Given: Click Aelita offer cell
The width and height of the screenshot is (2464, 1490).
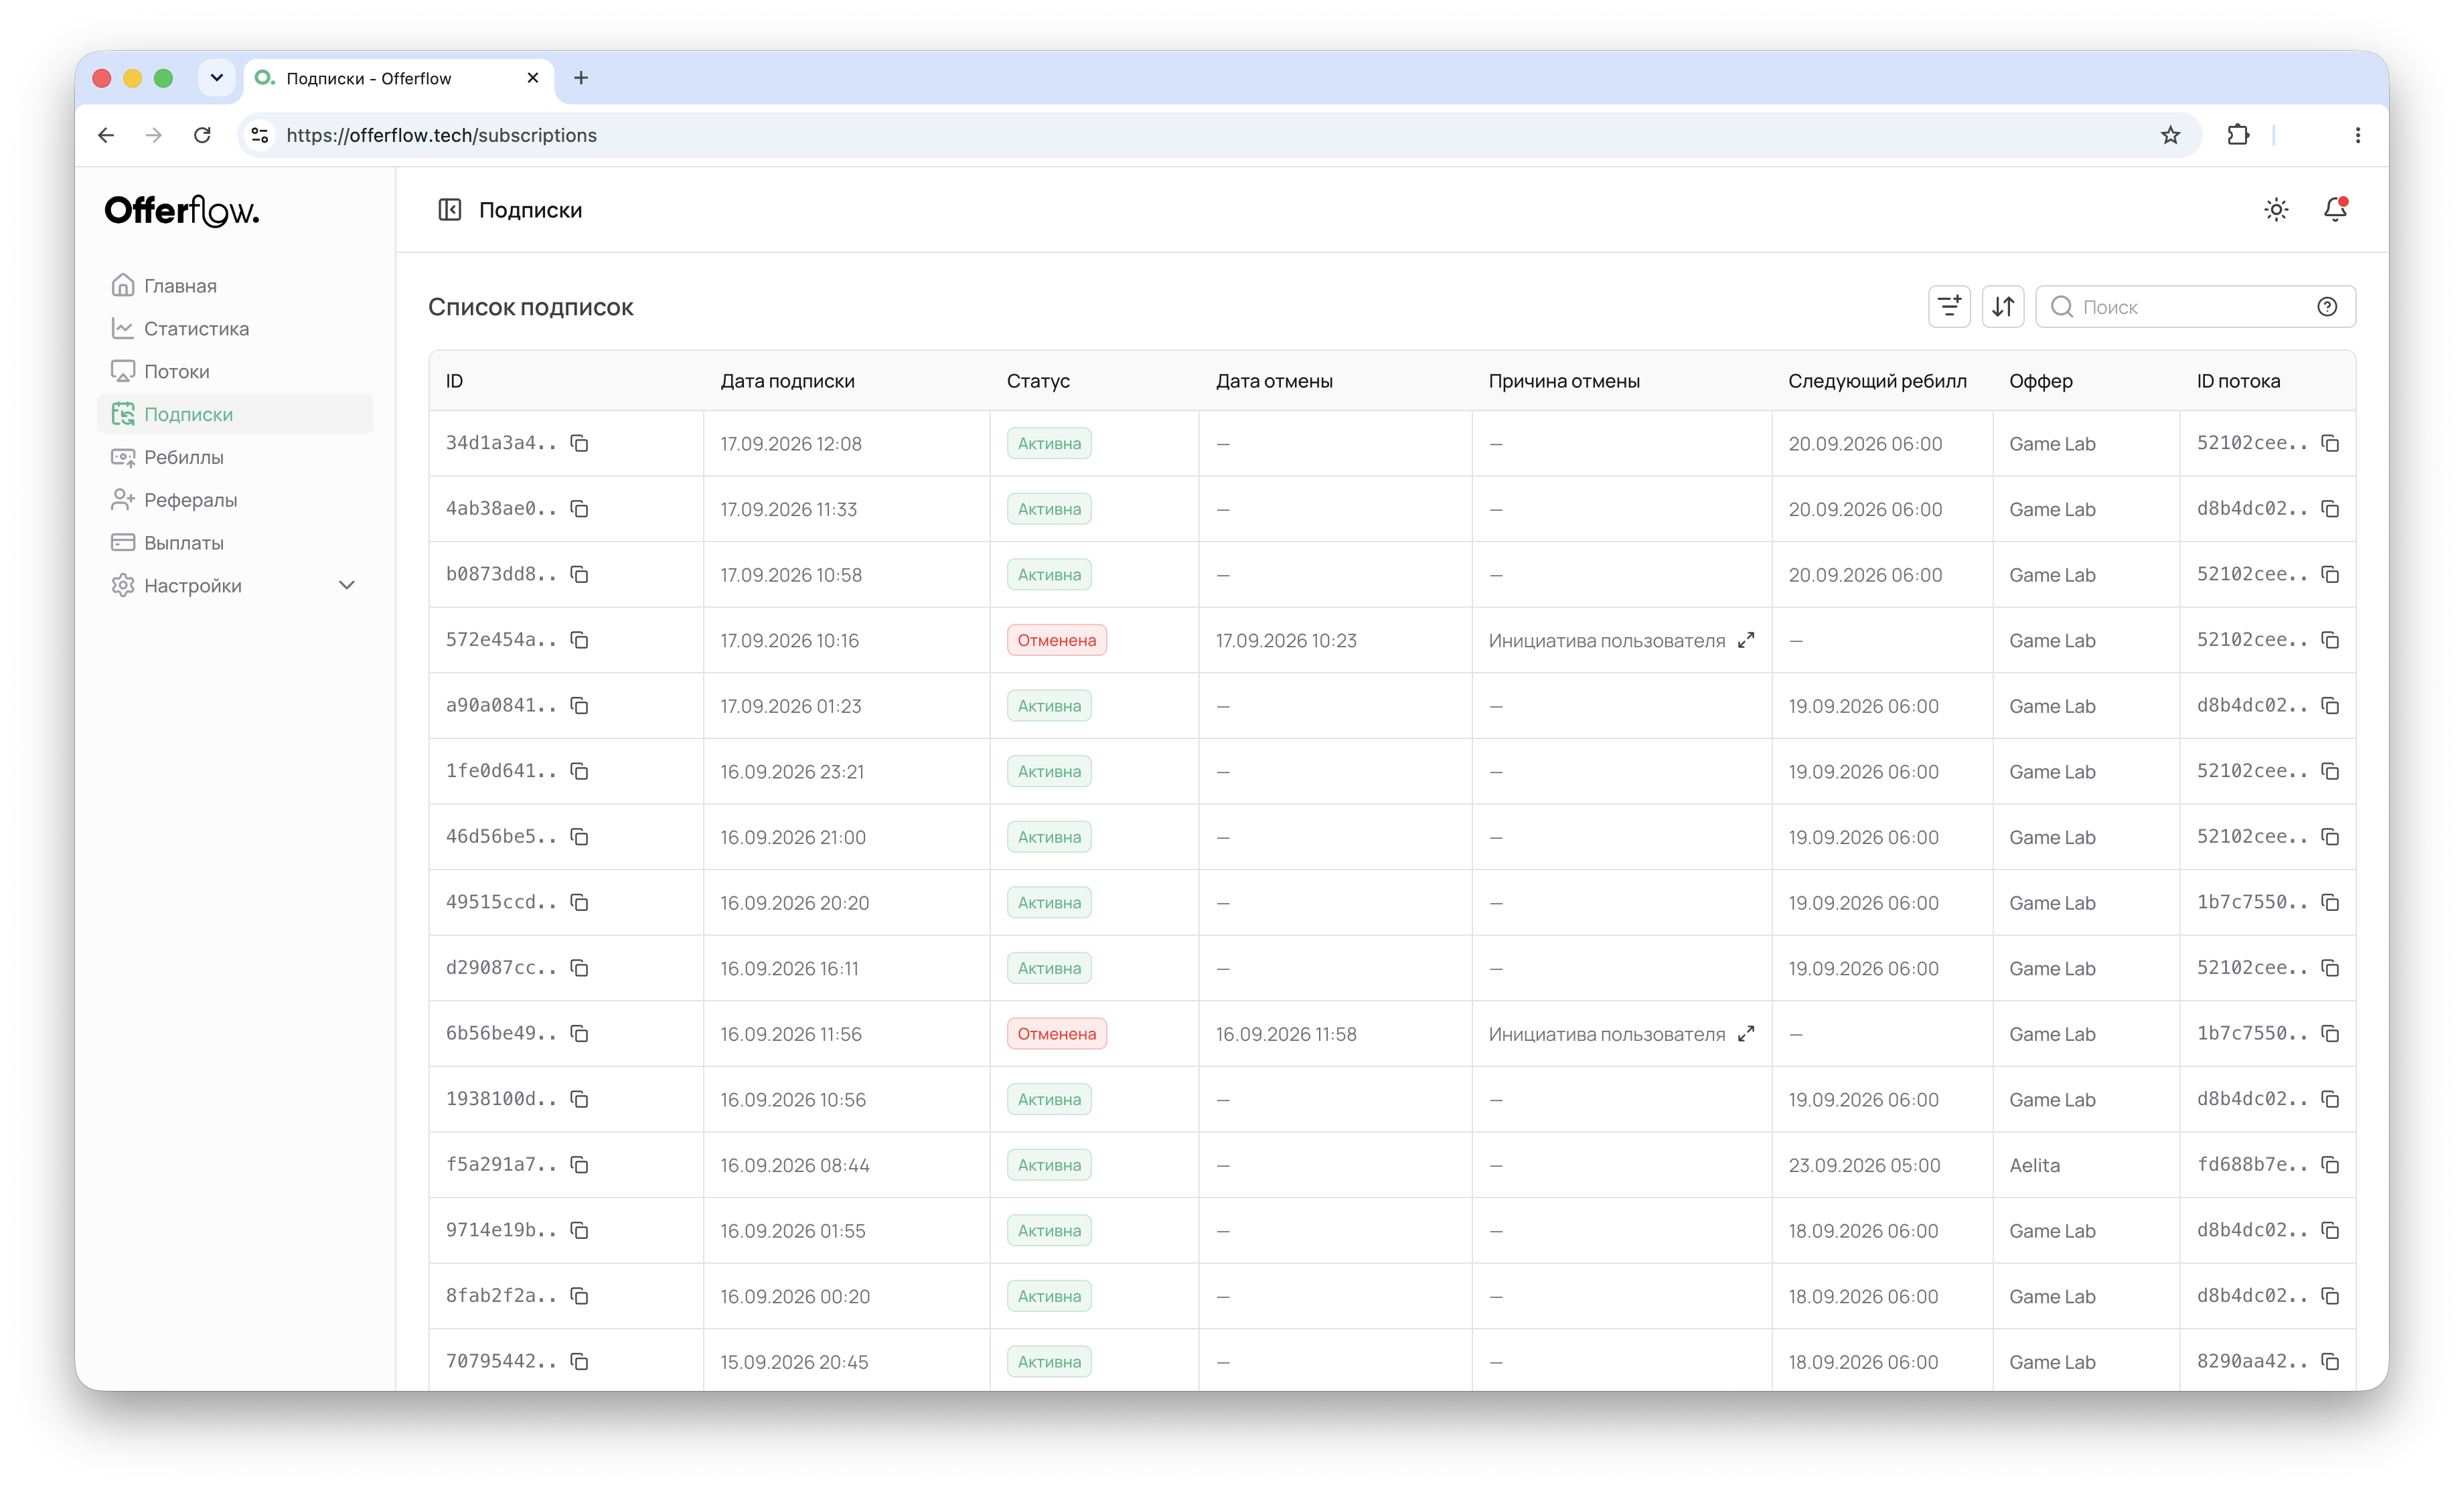Looking at the screenshot, I should (2034, 1165).
